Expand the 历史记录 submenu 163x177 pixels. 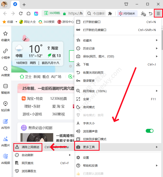117,48
